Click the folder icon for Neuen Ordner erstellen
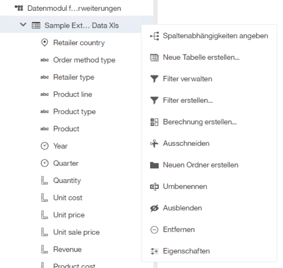 [x=154, y=165]
